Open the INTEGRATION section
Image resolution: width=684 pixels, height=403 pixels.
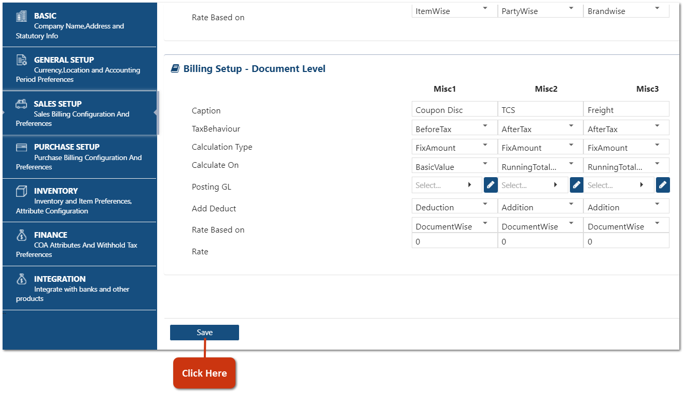click(79, 288)
